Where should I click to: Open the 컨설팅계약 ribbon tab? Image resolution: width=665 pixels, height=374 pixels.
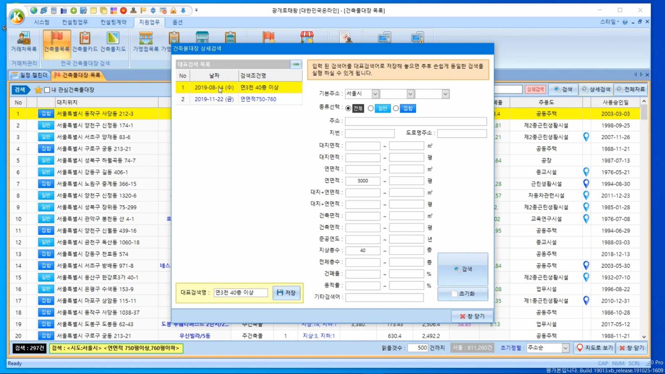pyautogui.click(x=113, y=22)
